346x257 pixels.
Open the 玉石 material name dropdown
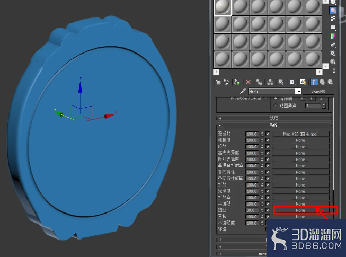(x=298, y=91)
